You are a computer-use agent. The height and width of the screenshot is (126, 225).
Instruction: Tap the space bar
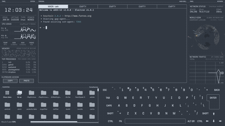[155, 121]
